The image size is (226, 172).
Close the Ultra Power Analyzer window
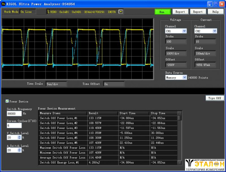[x=221, y=4]
